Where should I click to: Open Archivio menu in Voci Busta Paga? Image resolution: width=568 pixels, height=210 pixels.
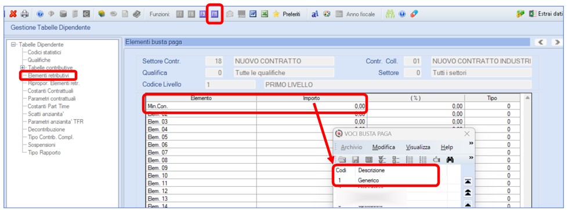pyautogui.click(x=351, y=148)
